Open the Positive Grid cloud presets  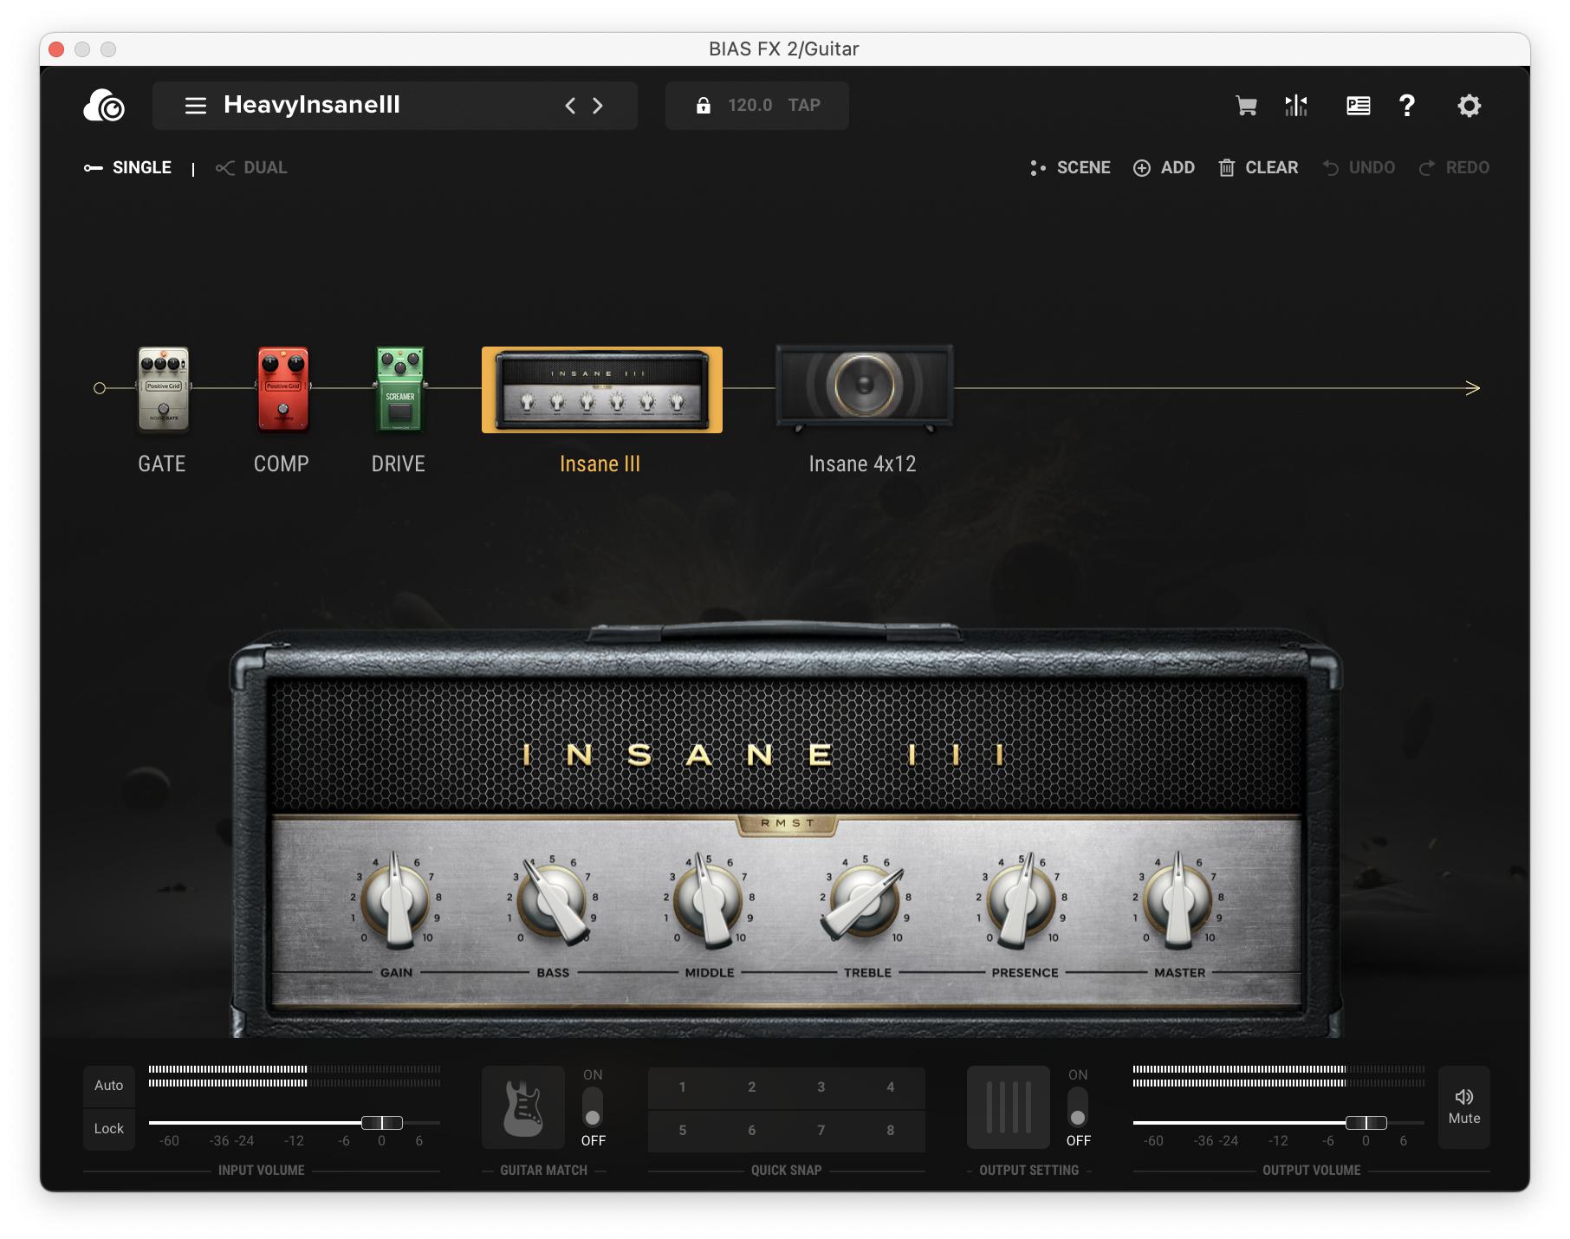coord(104,106)
